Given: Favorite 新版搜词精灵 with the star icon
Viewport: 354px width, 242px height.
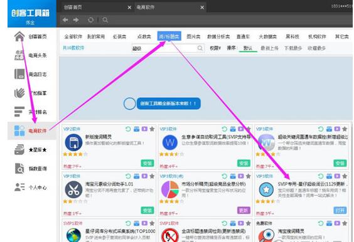Looking at the screenshot, I should pos(152,129).
